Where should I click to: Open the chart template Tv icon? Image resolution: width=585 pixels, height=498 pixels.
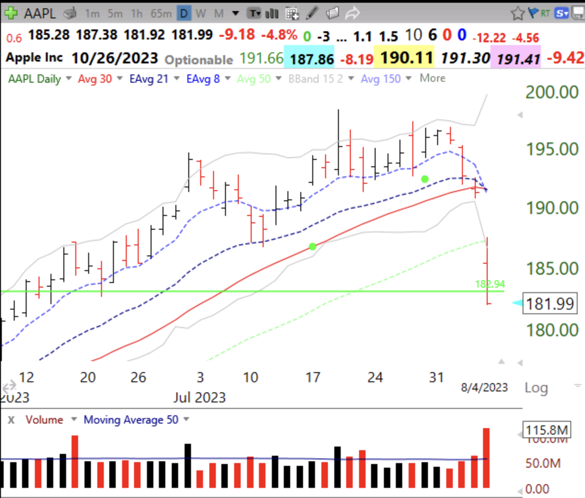pyautogui.click(x=254, y=13)
